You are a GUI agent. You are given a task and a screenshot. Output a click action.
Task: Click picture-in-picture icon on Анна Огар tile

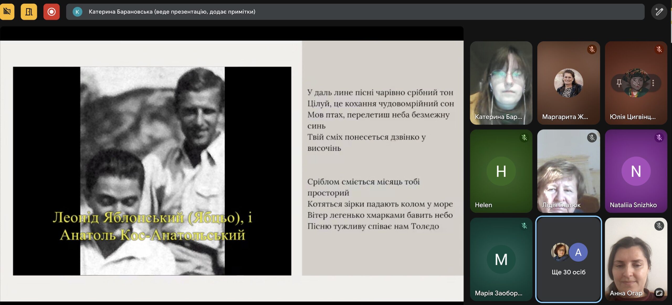[x=659, y=293]
